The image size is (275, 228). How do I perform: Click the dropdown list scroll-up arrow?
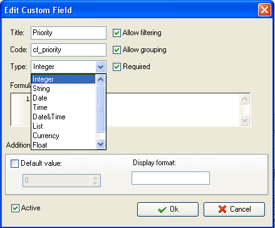tap(101, 79)
